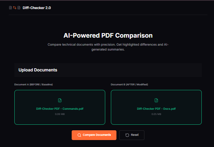Screen dimensions: 214x147
Task: Click the green file icon in Document A
Action: [60, 100]
